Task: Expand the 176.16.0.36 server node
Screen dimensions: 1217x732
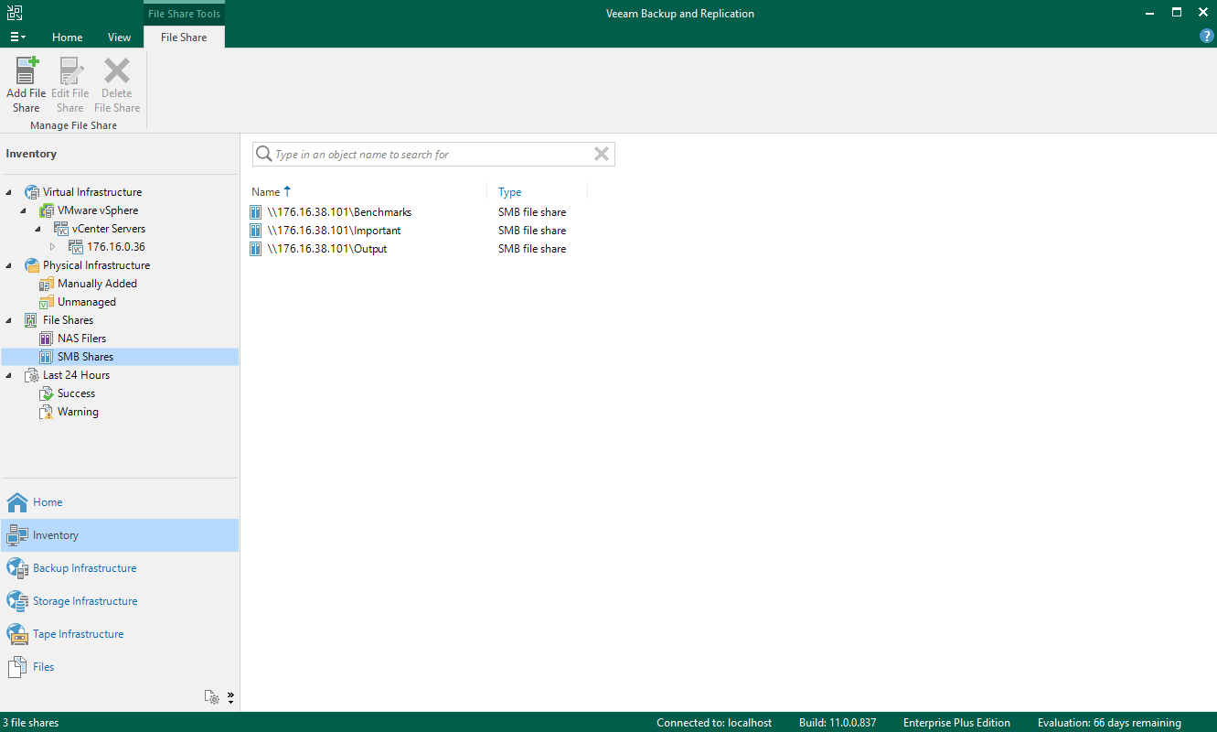Action: click(53, 247)
